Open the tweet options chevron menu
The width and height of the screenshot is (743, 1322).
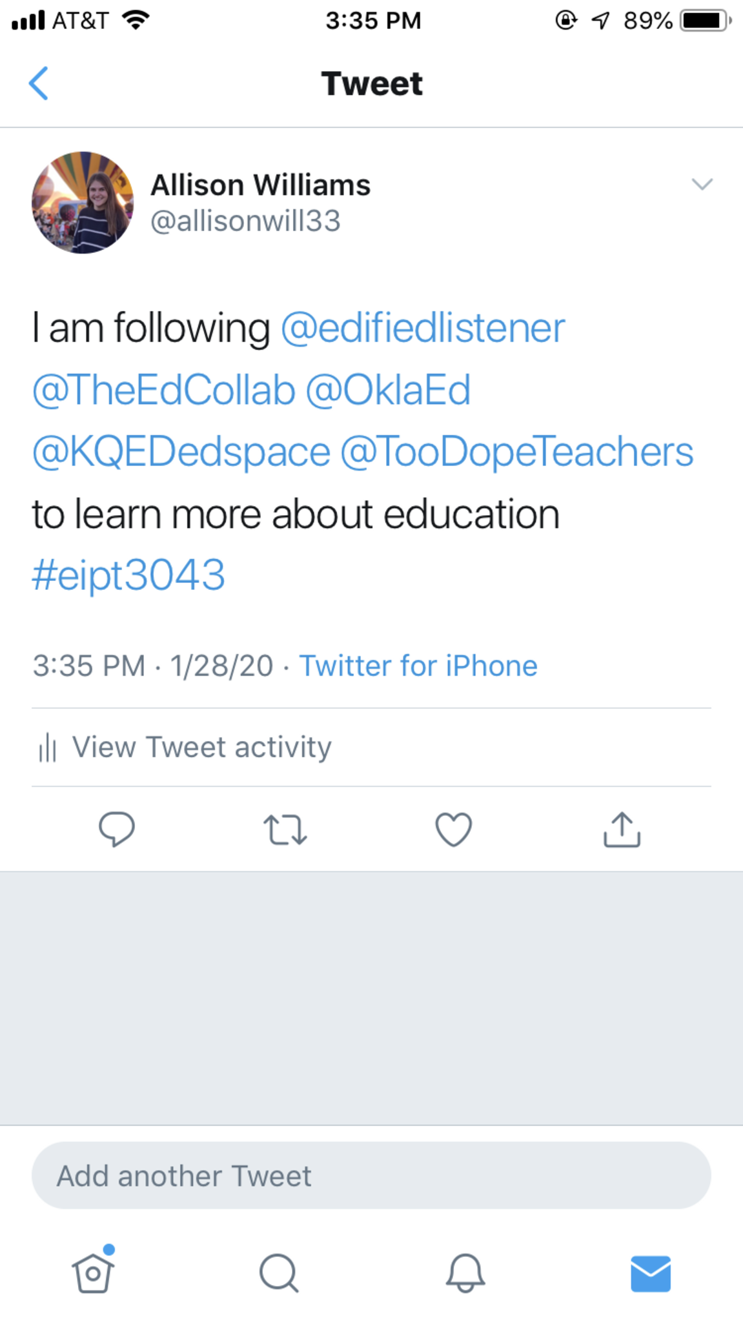pyautogui.click(x=702, y=185)
